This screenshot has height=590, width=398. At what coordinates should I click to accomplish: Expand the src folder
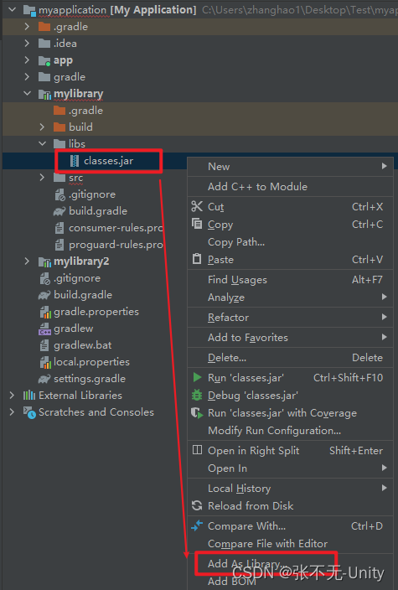tap(42, 177)
